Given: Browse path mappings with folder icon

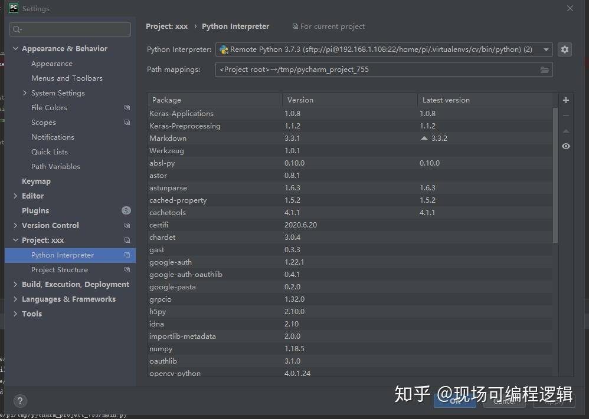Looking at the screenshot, I should click(x=545, y=70).
